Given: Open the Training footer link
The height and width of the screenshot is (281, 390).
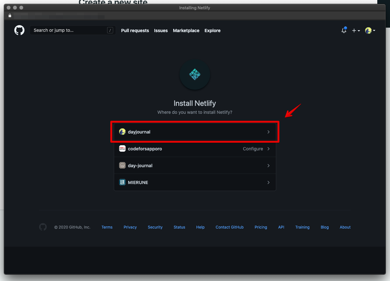Looking at the screenshot, I should point(302,227).
